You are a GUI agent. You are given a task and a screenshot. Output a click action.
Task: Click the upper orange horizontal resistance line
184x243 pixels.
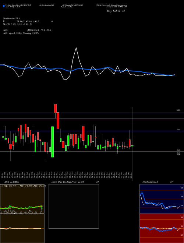click(x=92, y=119)
